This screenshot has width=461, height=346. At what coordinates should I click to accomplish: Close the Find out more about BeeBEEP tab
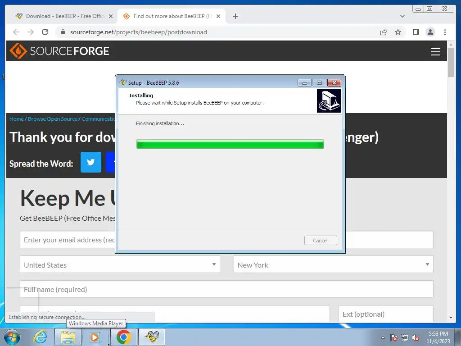click(218, 16)
